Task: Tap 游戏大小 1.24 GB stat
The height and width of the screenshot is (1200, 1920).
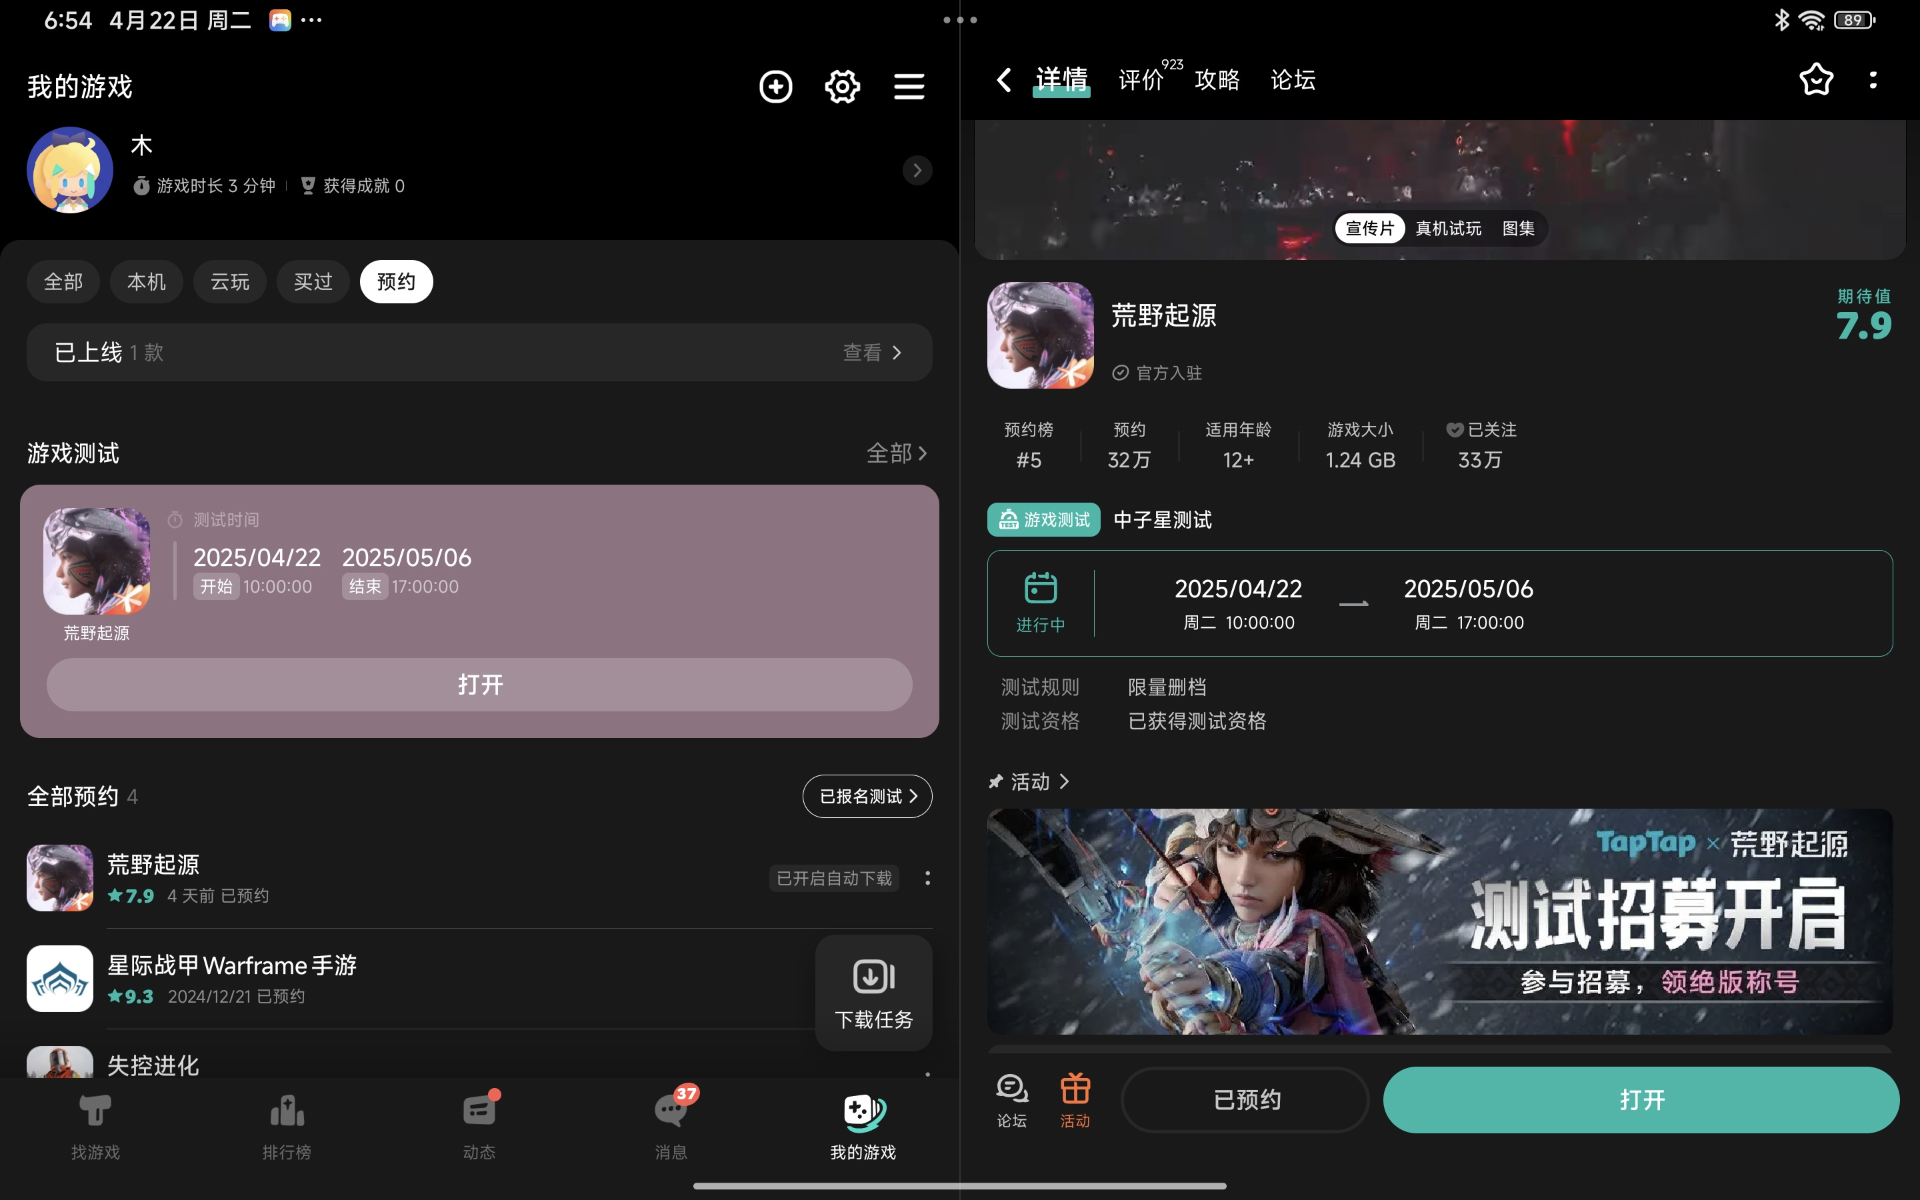Action: [x=1360, y=445]
